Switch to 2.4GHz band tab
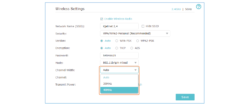 176,9
